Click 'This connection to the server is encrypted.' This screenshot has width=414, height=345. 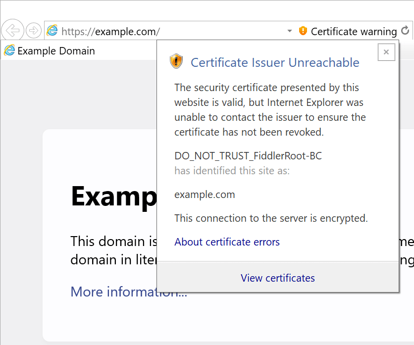pyautogui.click(x=271, y=218)
